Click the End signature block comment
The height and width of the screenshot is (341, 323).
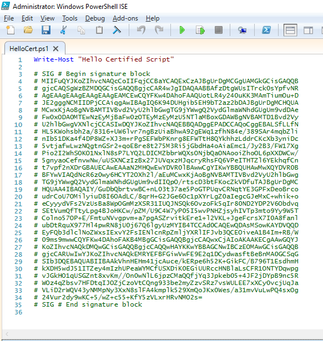click(88, 304)
